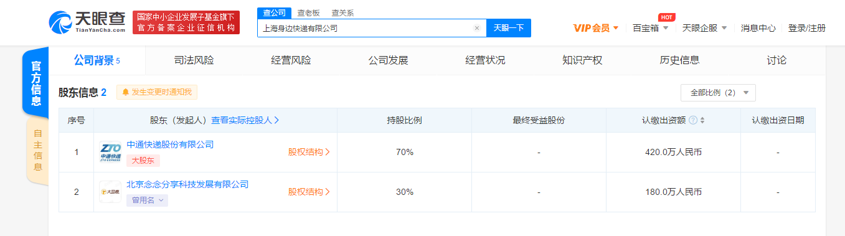Click the 认缴出资日期 column header
Viewport: 845px width, 236px height.
(778, 120)
